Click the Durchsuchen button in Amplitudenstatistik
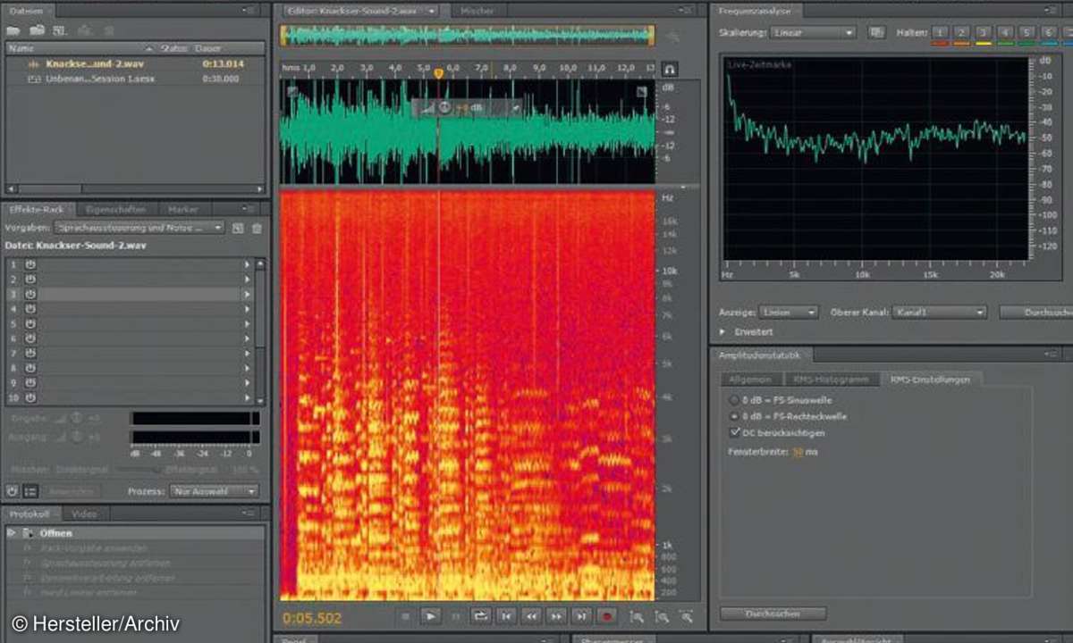 tap(773, 614)
